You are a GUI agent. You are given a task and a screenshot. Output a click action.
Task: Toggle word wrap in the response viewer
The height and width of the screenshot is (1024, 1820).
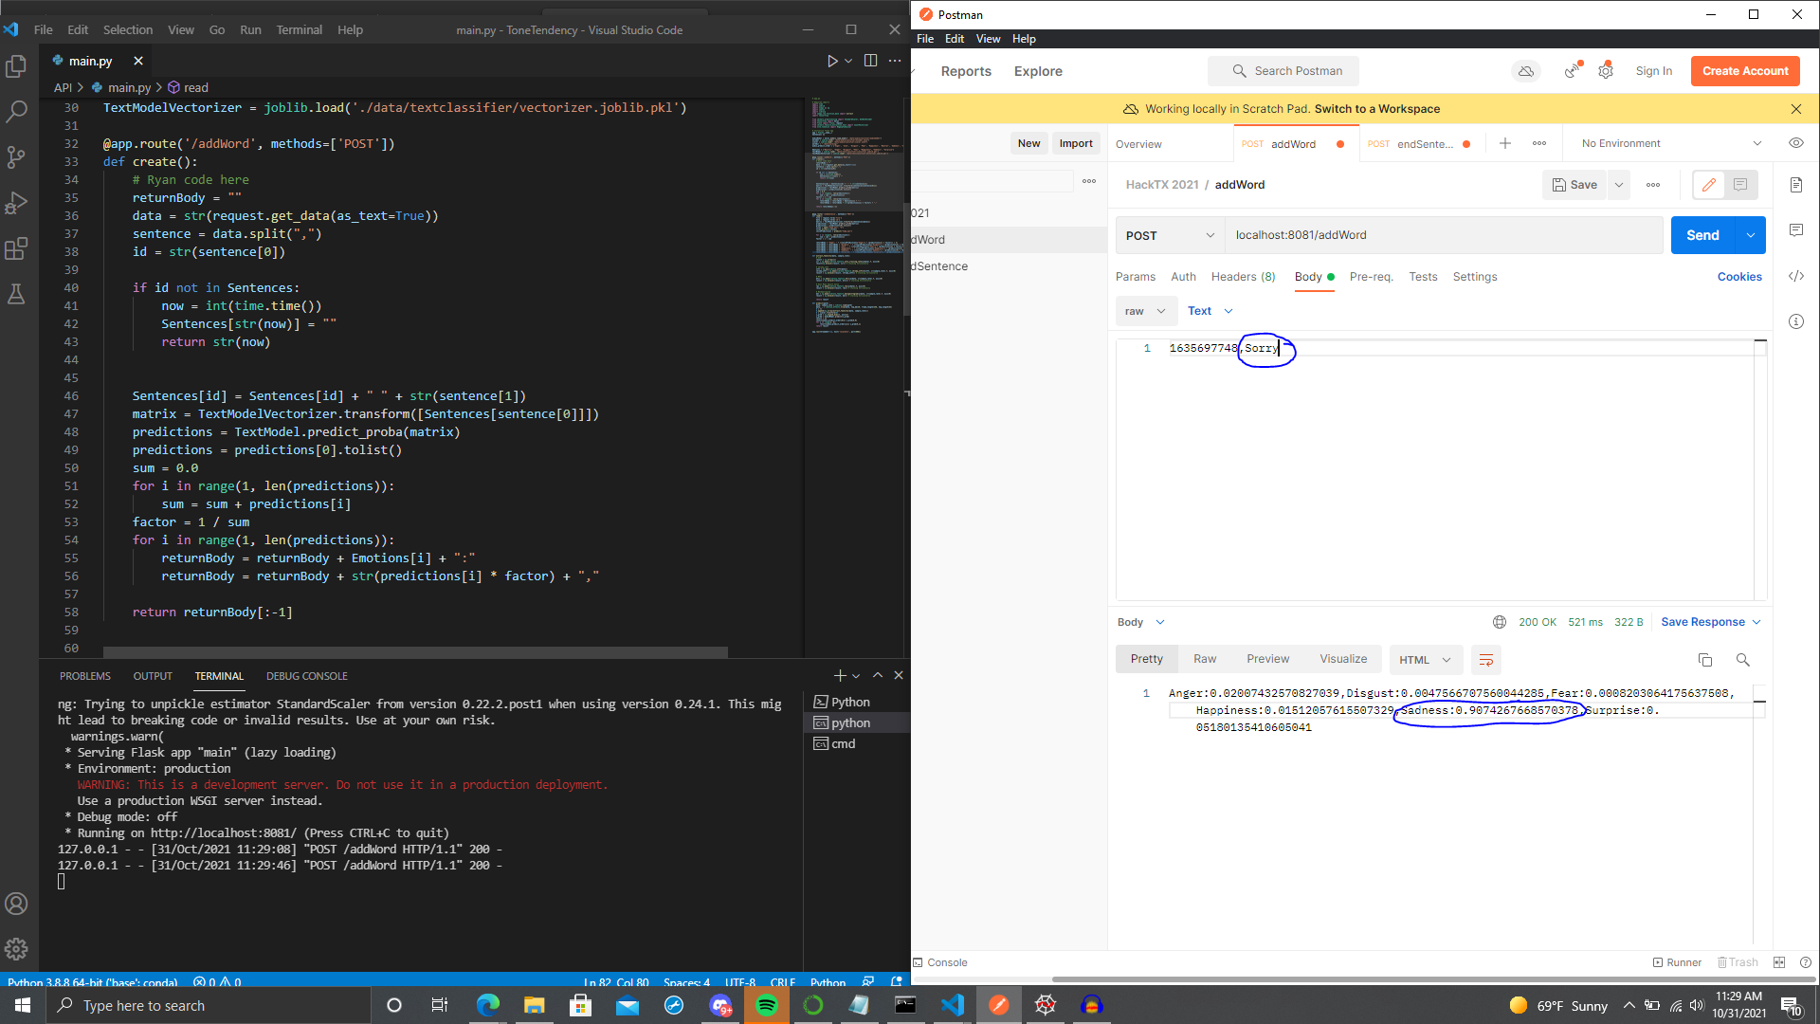pos(1486,660)
